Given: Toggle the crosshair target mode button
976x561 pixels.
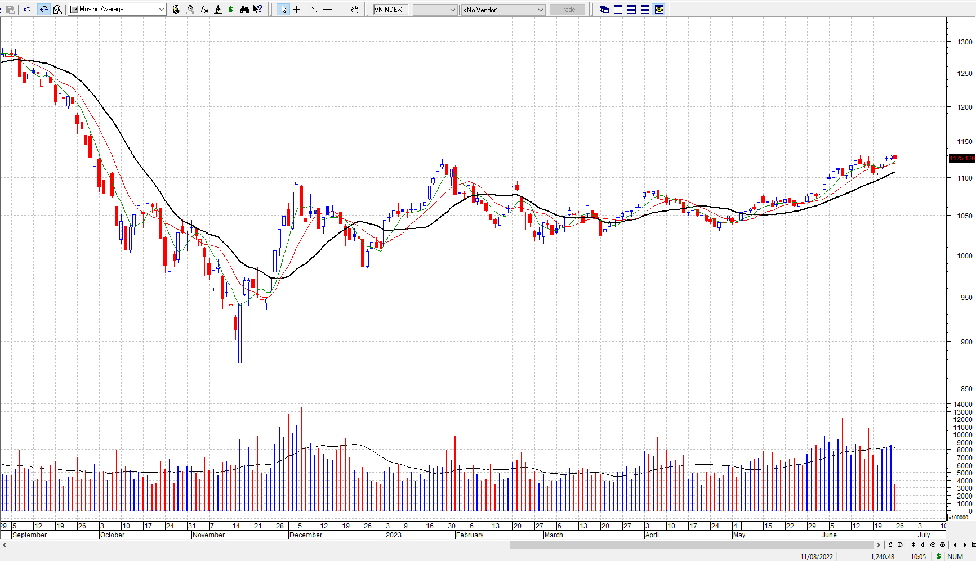Looking at the screenshot, I should tap(44, 10).
